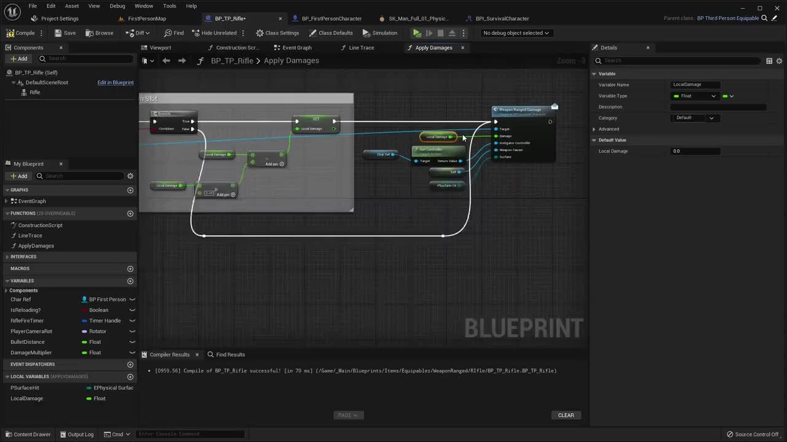Open variable container type dropdown
Image resolution: width=787 pixels, height=442 pixels.
(x=728, y=96)
